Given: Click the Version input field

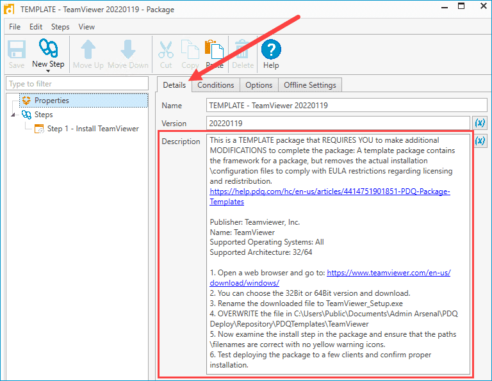Looking at the screenshot, I should tap(338, 123).
